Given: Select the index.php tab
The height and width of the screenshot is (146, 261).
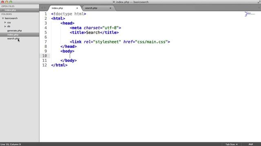Looking at the screenshot, I should tap(57, 8).
